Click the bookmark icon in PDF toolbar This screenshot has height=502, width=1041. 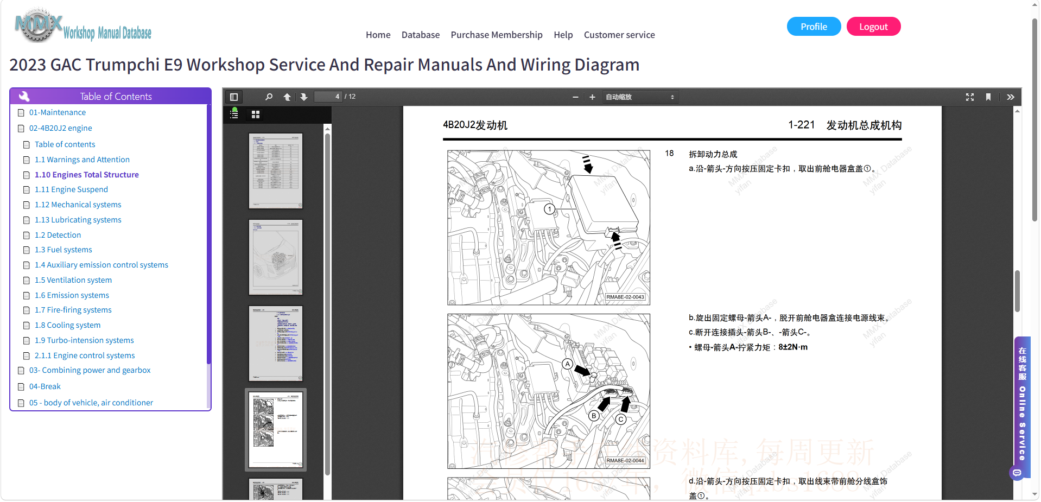(x=988, y=97)
